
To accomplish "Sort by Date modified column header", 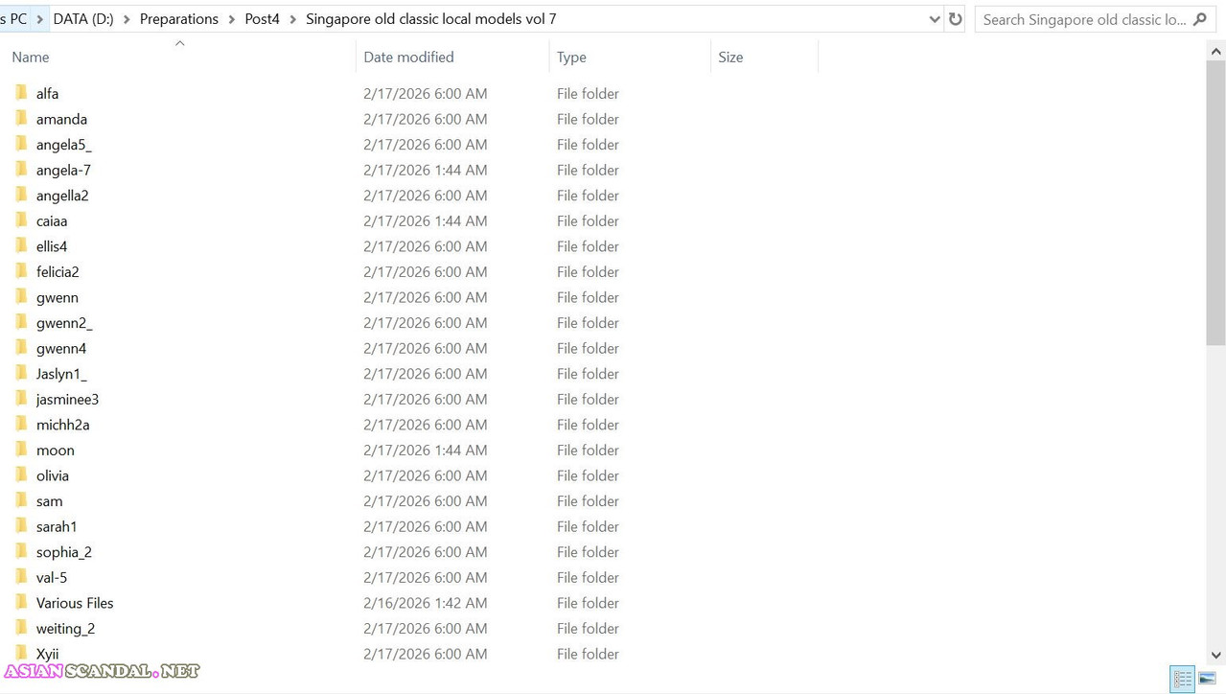I will (408, 57).
